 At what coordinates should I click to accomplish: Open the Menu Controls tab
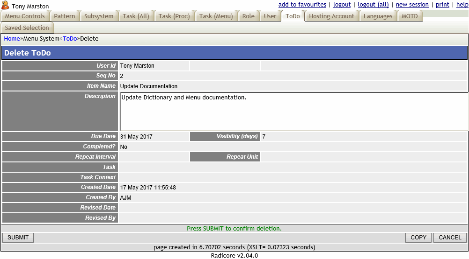pos(25,16)
